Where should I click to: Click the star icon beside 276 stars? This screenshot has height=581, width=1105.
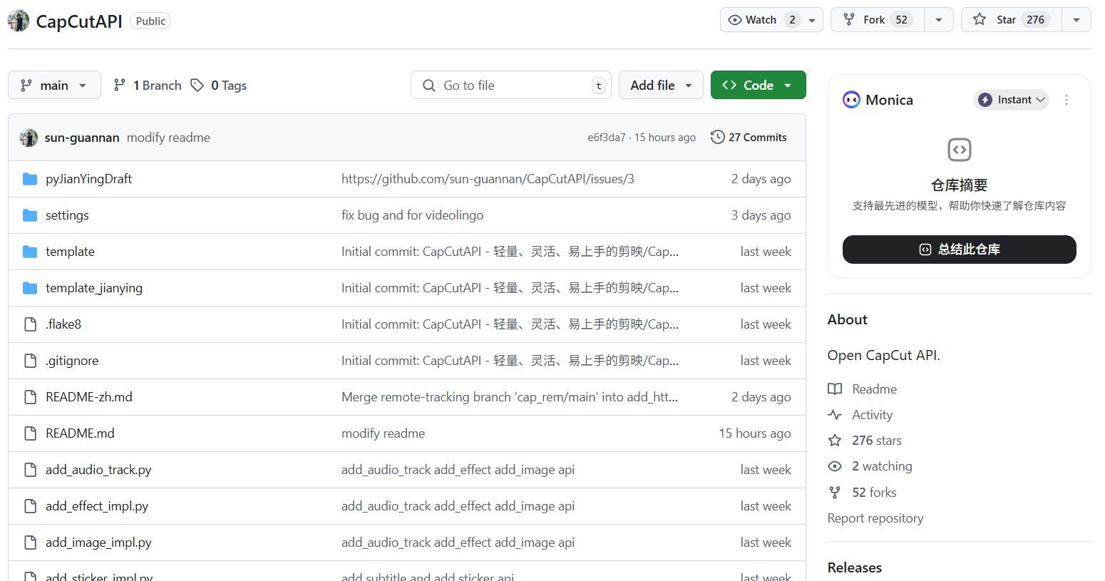(x=835, y=441)
